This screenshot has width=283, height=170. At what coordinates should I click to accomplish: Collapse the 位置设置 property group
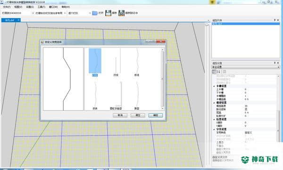[214, 119]
